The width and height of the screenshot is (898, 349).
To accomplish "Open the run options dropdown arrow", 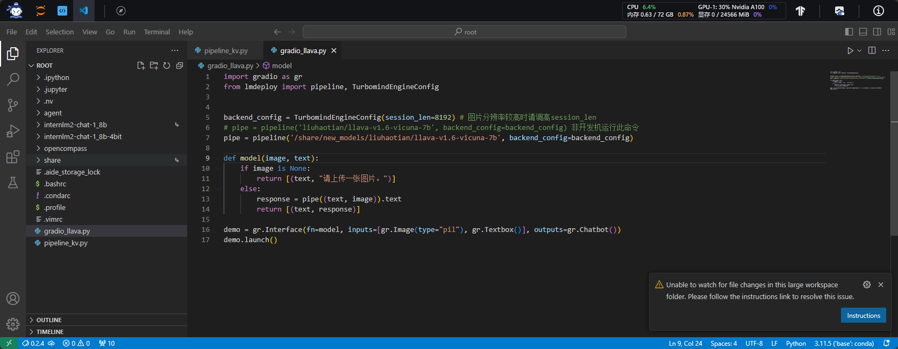I will pyautogui.click(x=859, y=50).
